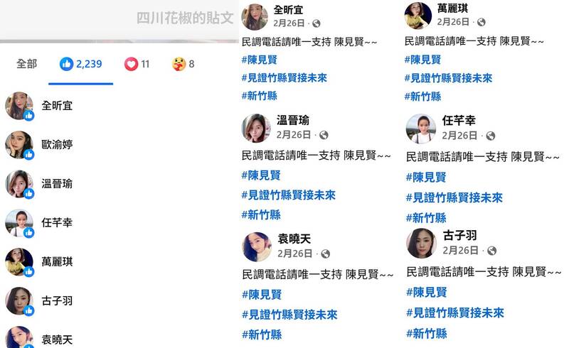The height and width of the screenshot is (348, 569).
Task: Open #見證竹縣賢接未來 hashtag in 萬麗琪's post
Action: click(x=448, y=78)
